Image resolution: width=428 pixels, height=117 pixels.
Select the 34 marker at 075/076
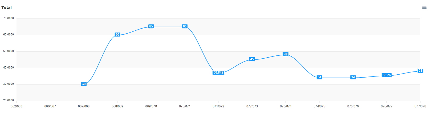click(353, 77)
